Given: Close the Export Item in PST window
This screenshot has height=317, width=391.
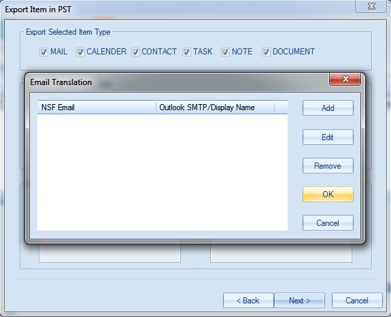Looking at the screenshot, I should (371, 6).
